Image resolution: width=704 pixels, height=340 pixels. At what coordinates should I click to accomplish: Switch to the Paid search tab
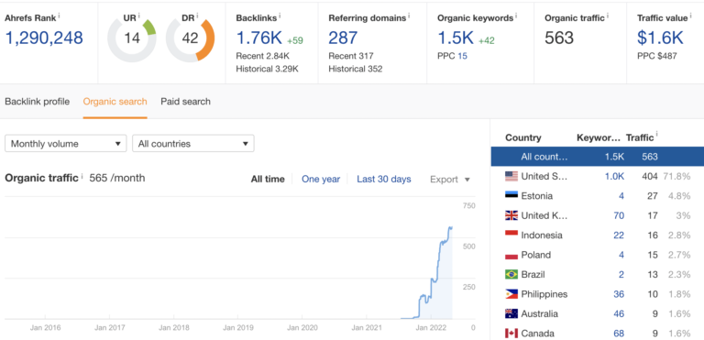pos(185,102)
